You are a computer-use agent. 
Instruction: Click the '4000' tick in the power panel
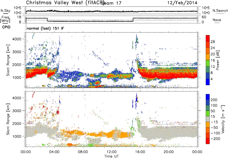click(17, 39)
